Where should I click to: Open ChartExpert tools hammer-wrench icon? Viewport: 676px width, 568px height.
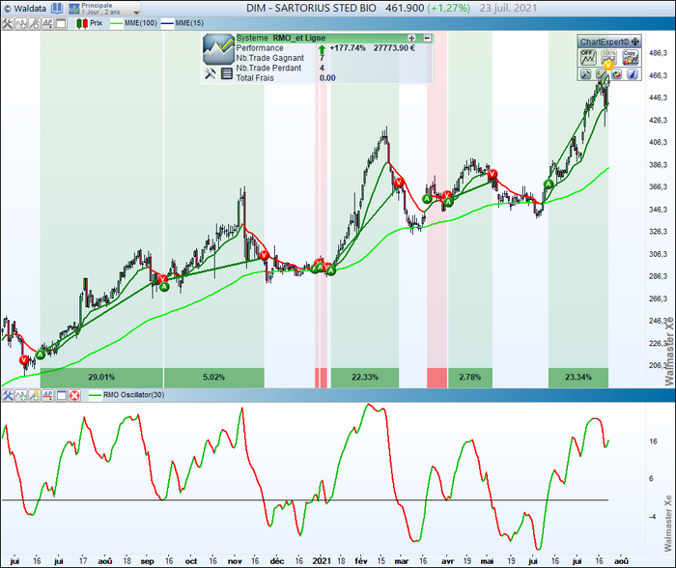585,74
